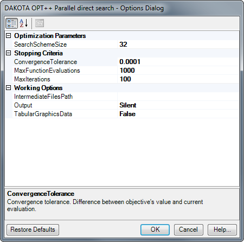Select the MaxIterations value 100

pos(178,79)
